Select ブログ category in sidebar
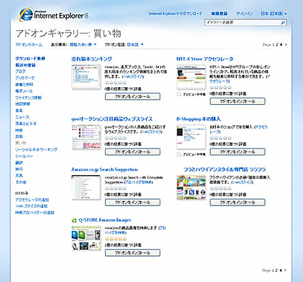The image size is (303, 282). coord(20,72)
